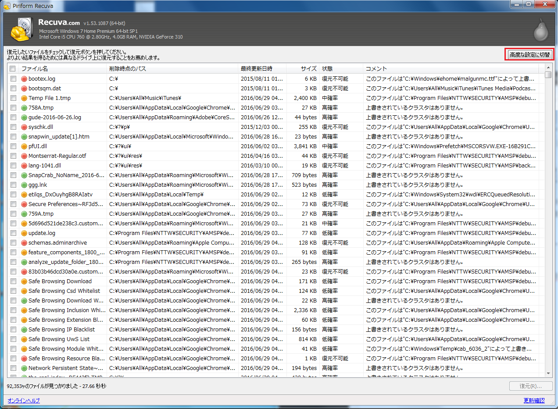Click the vertical scrollbar thumb
The width and height of the screenshot is (558, 409).
[x=548, y=75]
